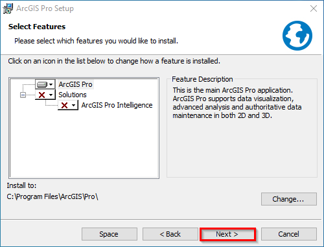Collapse the Solutions tree node
The height and width of the screenshot is (247, 324).
coord(23,95)
